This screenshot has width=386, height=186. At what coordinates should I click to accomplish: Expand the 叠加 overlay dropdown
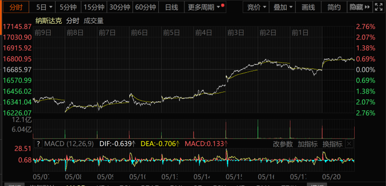coord(282,7)
